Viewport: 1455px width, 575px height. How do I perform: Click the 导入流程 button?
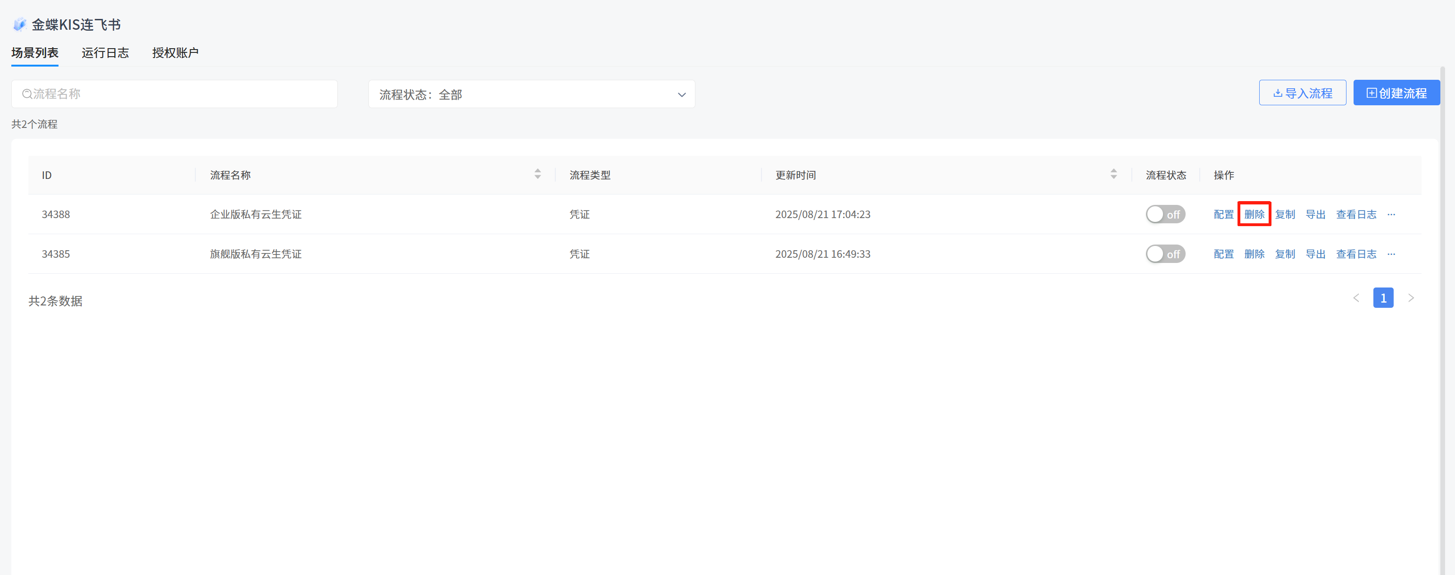[1302, 93]
